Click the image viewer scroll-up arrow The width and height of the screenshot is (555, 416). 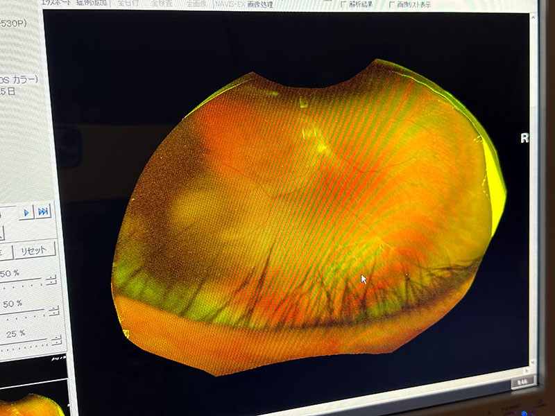coord(533,17)
